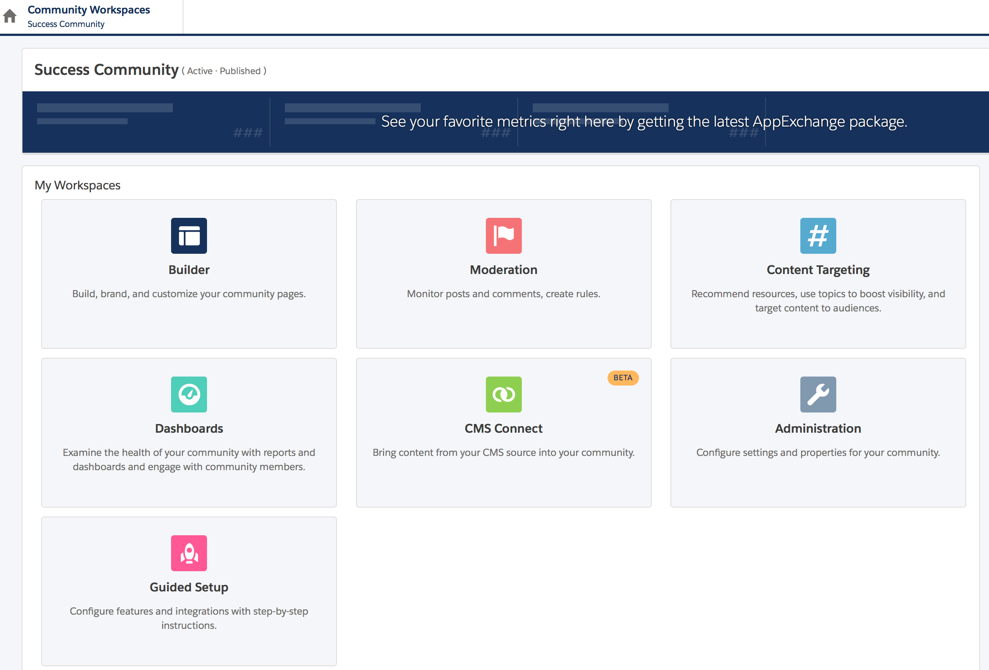Open the CMS Connect rings icon
The image size is (989, 670).
(503, 395)
